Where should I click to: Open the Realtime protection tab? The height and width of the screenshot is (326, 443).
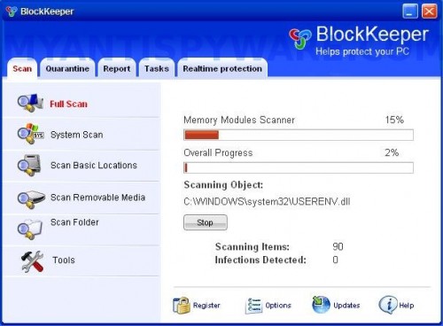(x=222, y=68)
